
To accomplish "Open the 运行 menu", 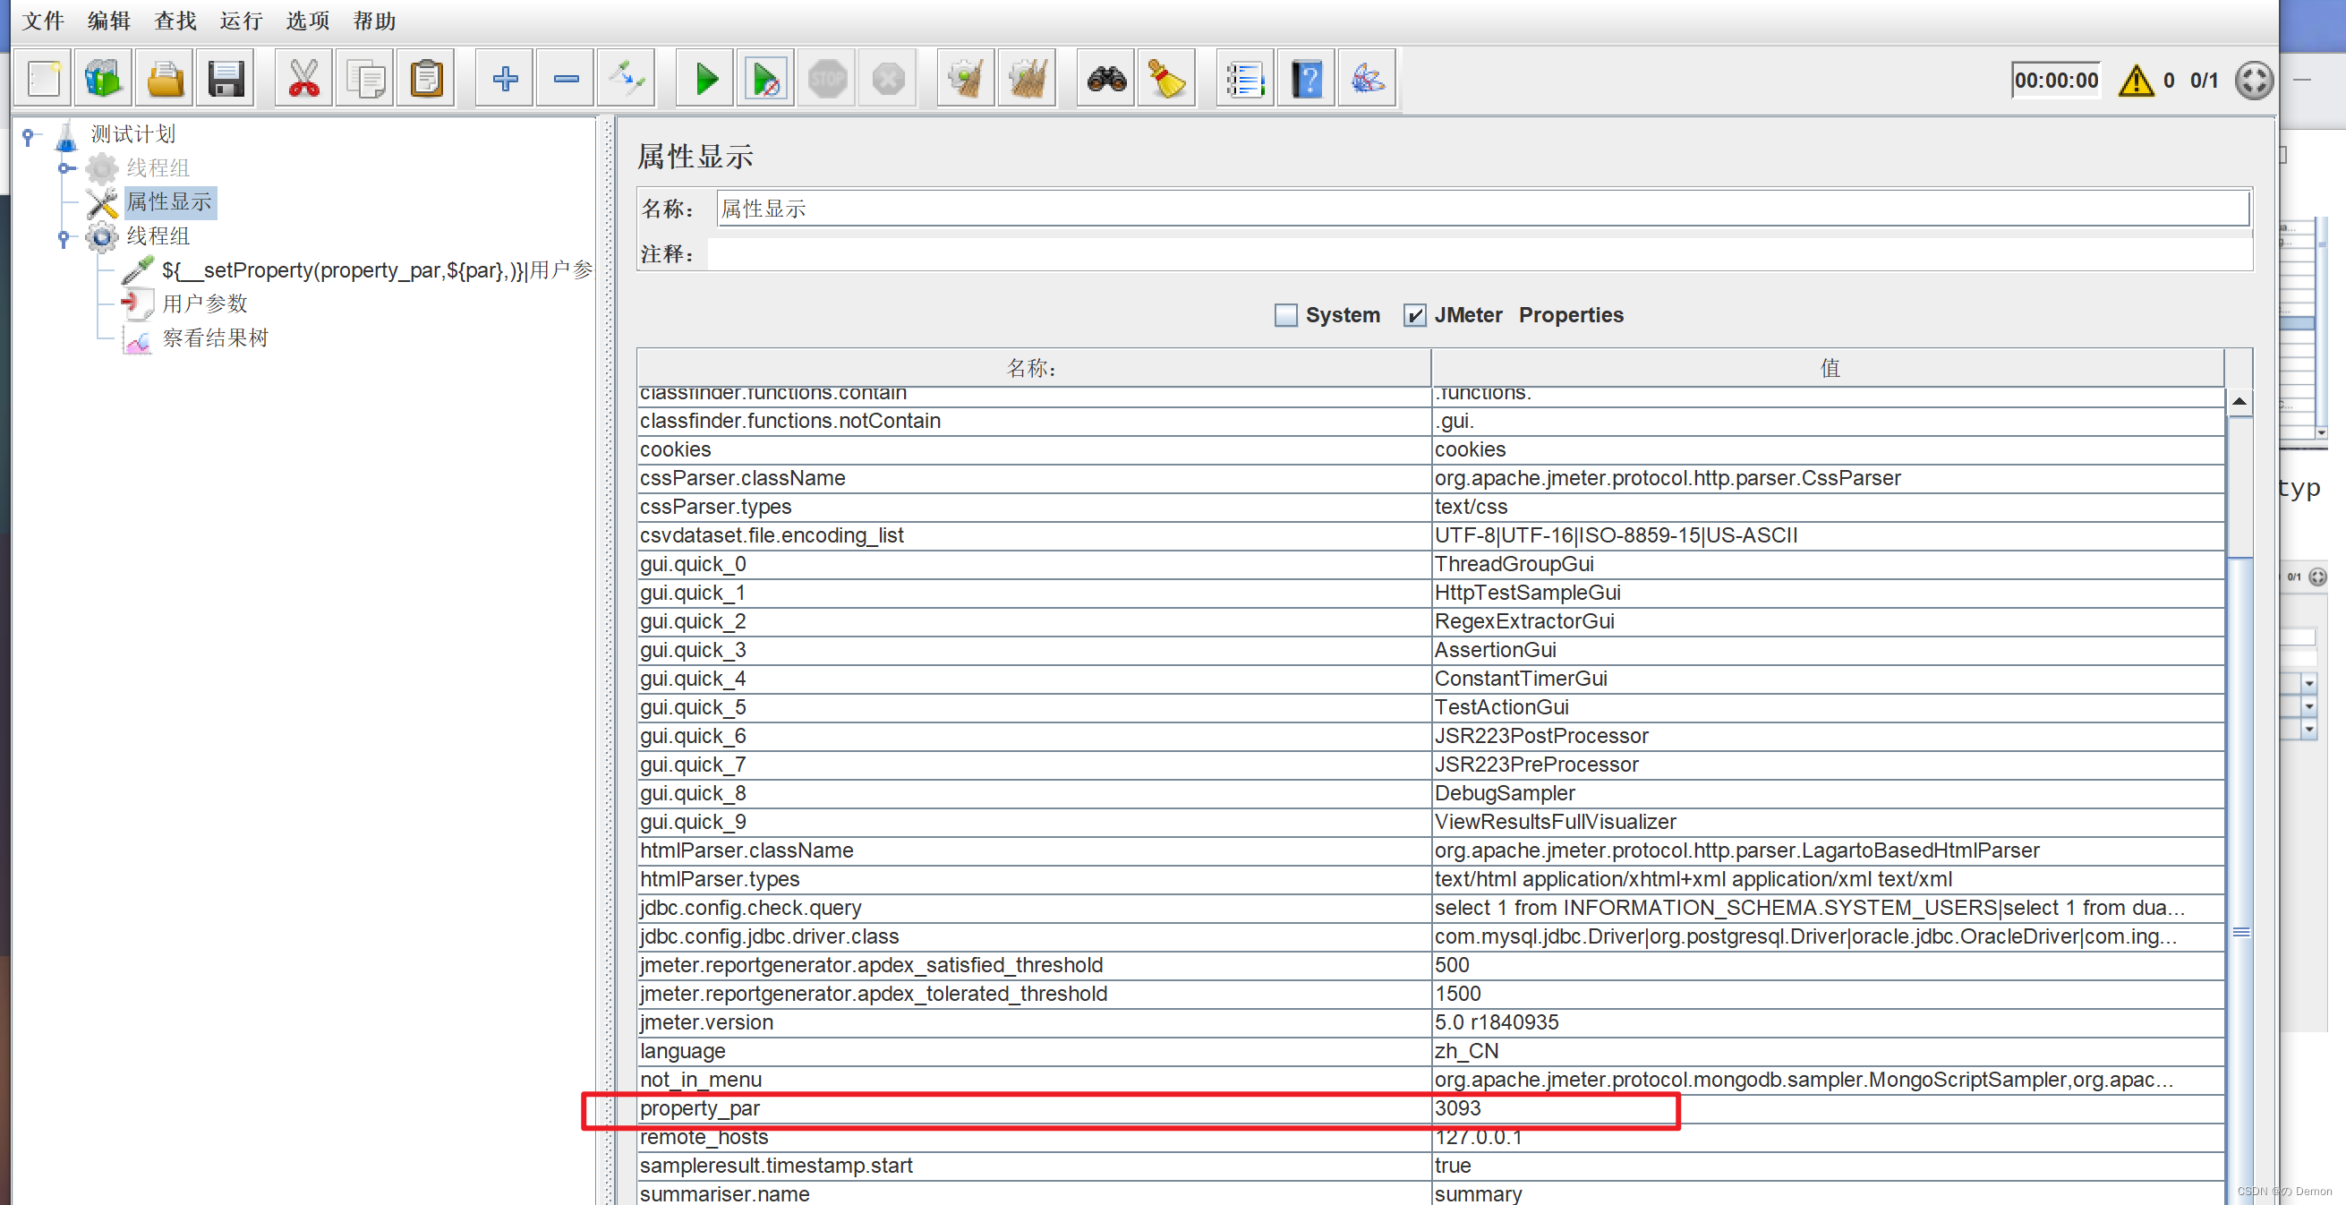I will click(241, 20).
